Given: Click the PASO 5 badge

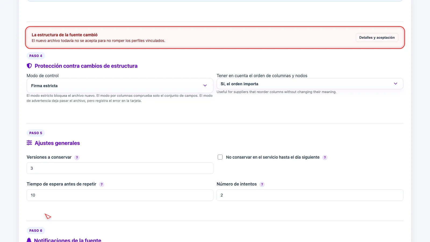Looking at the screenshot, I should click(36, 133).
